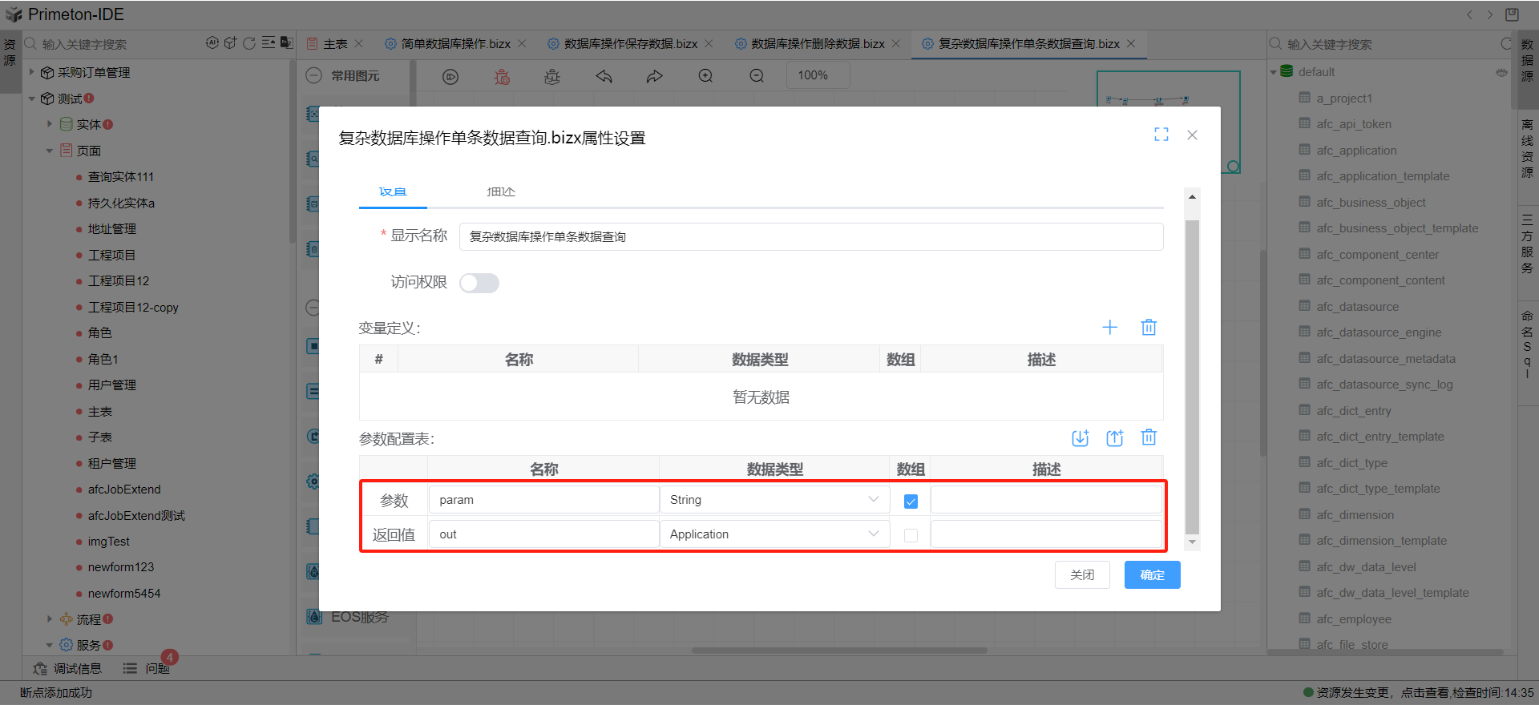
Task: Switch to the 描述 tab in the dialog
Action: click(501, 192)
